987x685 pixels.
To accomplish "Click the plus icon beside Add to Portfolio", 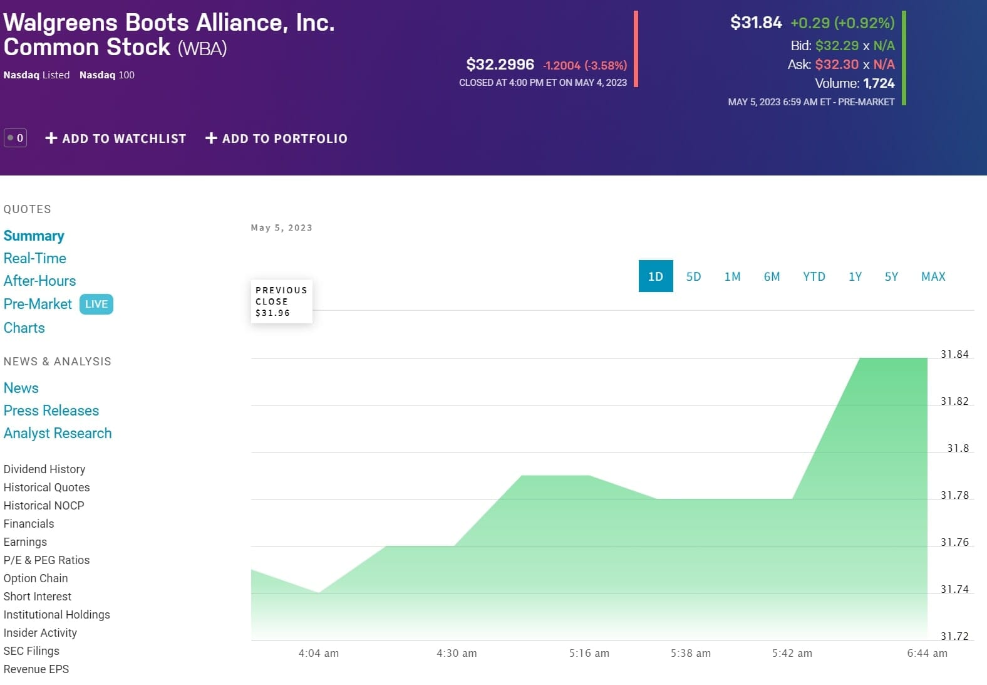I will [x=211, y=138].
